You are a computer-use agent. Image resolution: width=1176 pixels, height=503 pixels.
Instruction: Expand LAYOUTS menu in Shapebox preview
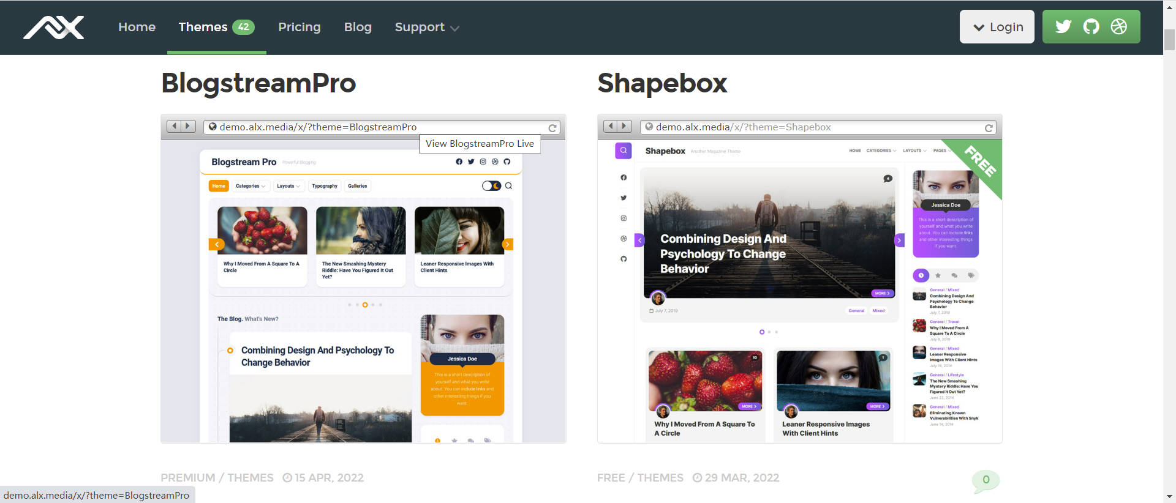[914, 151]
